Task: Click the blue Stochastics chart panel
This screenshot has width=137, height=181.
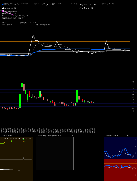Action: point(120,148)
